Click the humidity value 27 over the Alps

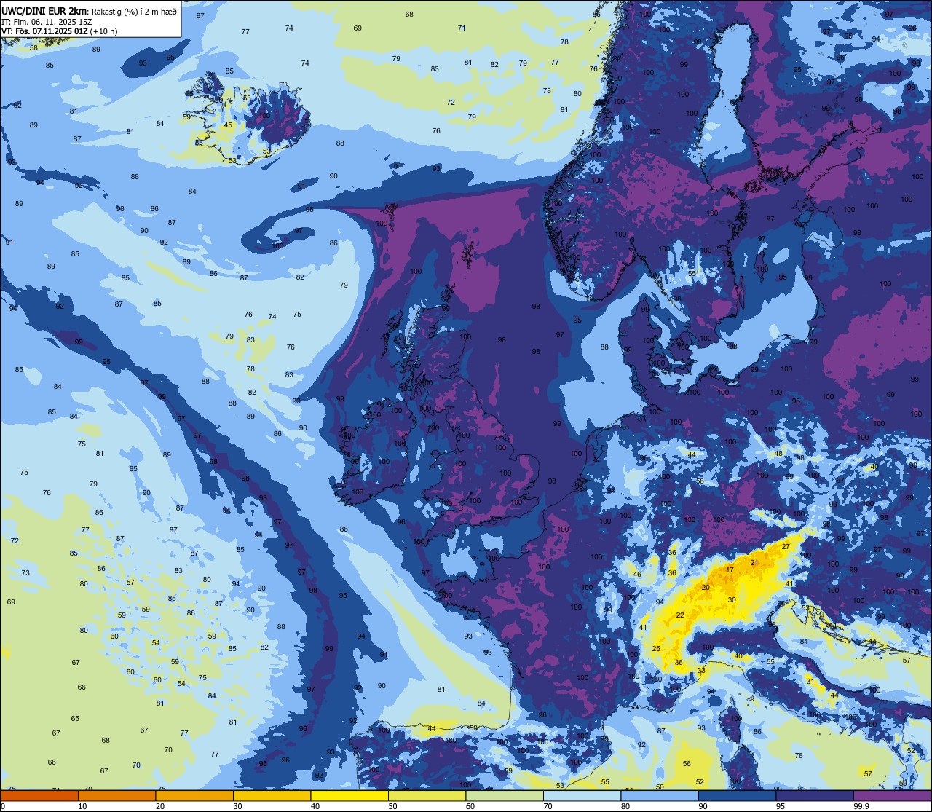pos(786,546)
